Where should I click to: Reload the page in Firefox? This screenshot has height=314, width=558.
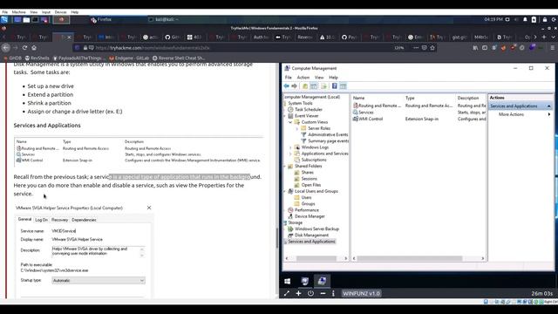24,48
